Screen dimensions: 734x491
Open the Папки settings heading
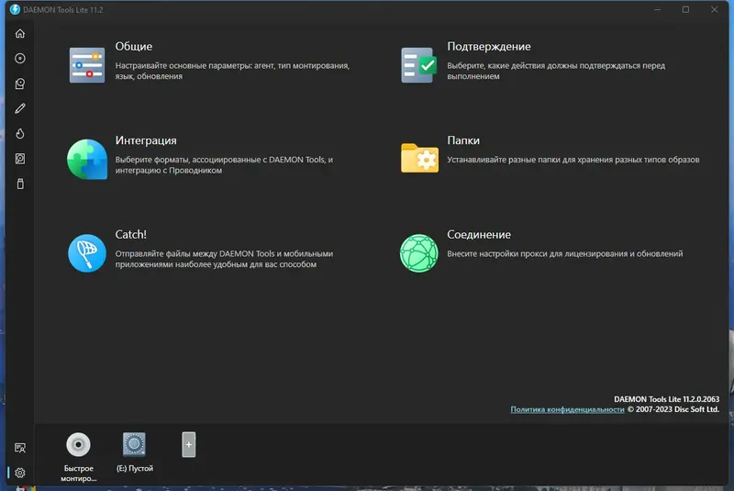[x=463, y=140]
